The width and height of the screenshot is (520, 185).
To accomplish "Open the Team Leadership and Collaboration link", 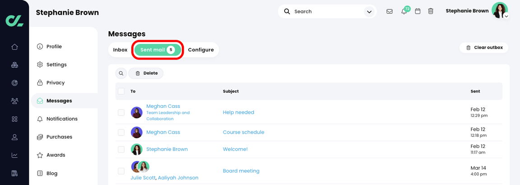I will [168, 116].
